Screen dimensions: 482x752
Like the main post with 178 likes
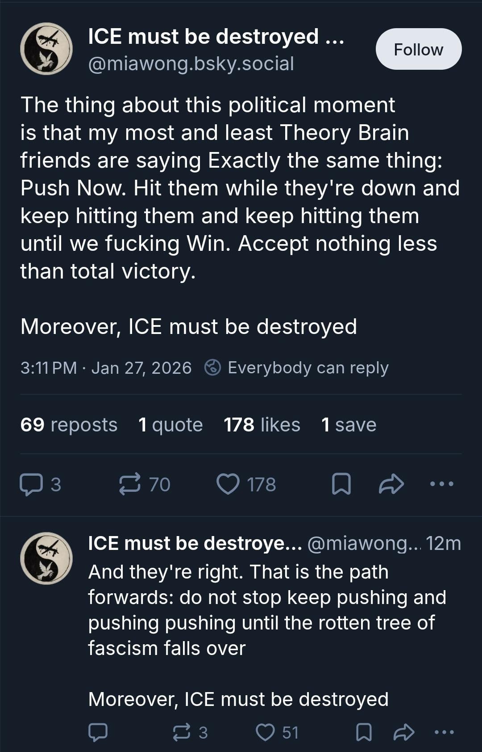click(228, 485)
